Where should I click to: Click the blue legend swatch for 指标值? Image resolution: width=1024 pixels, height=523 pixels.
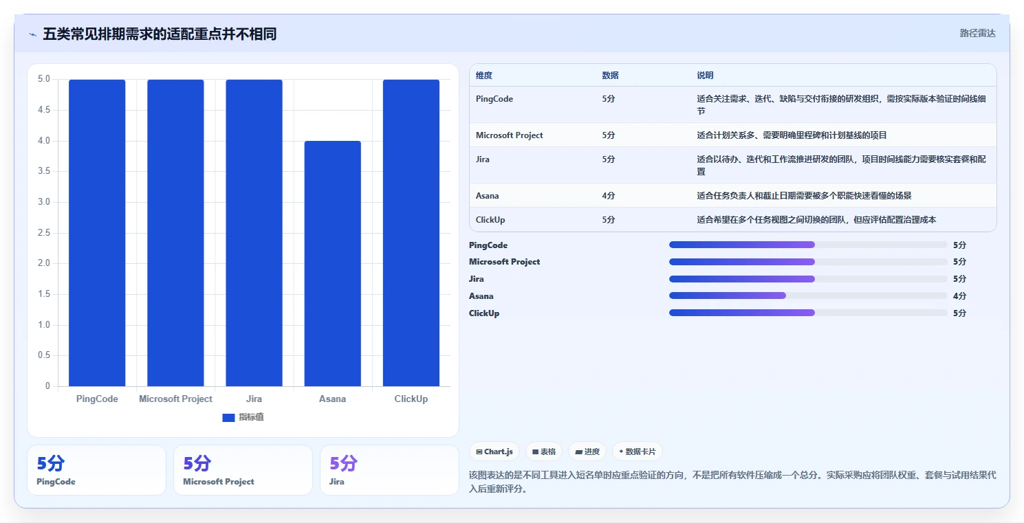(x=229, y=418)
